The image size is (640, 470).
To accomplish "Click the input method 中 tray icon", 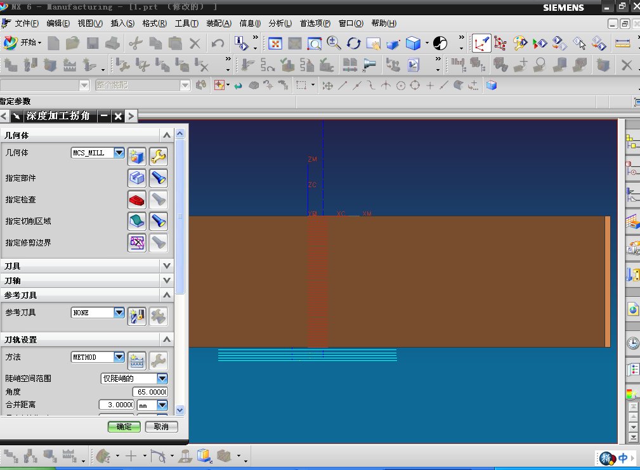I will (622, 458).
